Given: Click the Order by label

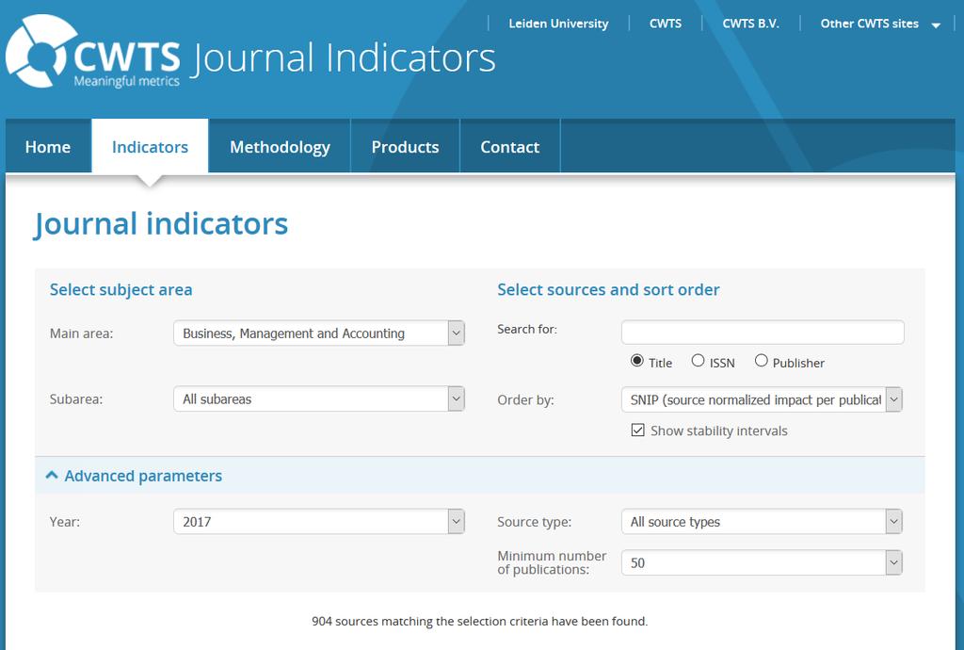Looking at the screenshot, I should pyautogui.click(x=525, y=399).
